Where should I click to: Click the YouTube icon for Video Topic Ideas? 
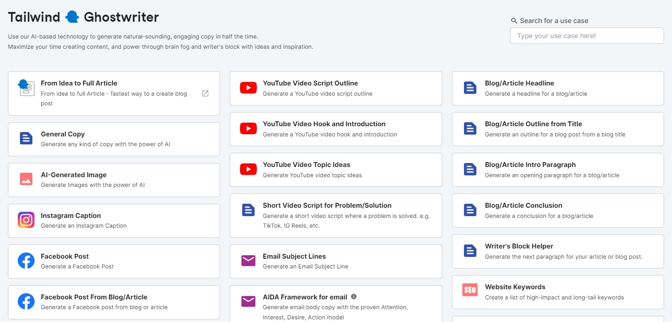248,169
